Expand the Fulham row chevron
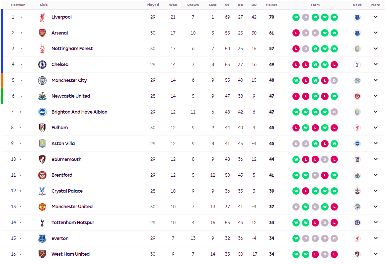 pyautogui.click(x=375, y=128)
